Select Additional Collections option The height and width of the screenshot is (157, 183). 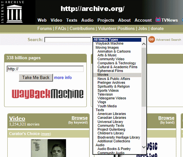point(117,141)
